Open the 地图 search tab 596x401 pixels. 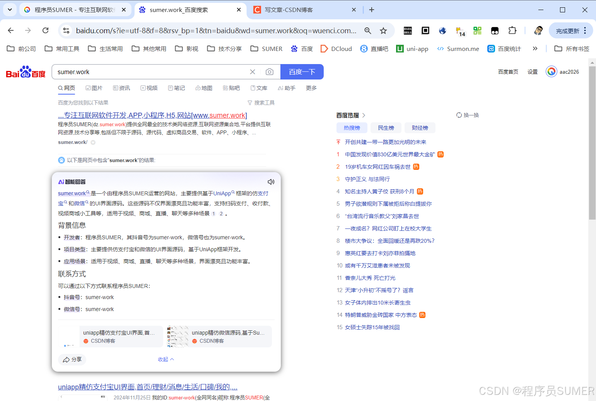coord(204,88)
